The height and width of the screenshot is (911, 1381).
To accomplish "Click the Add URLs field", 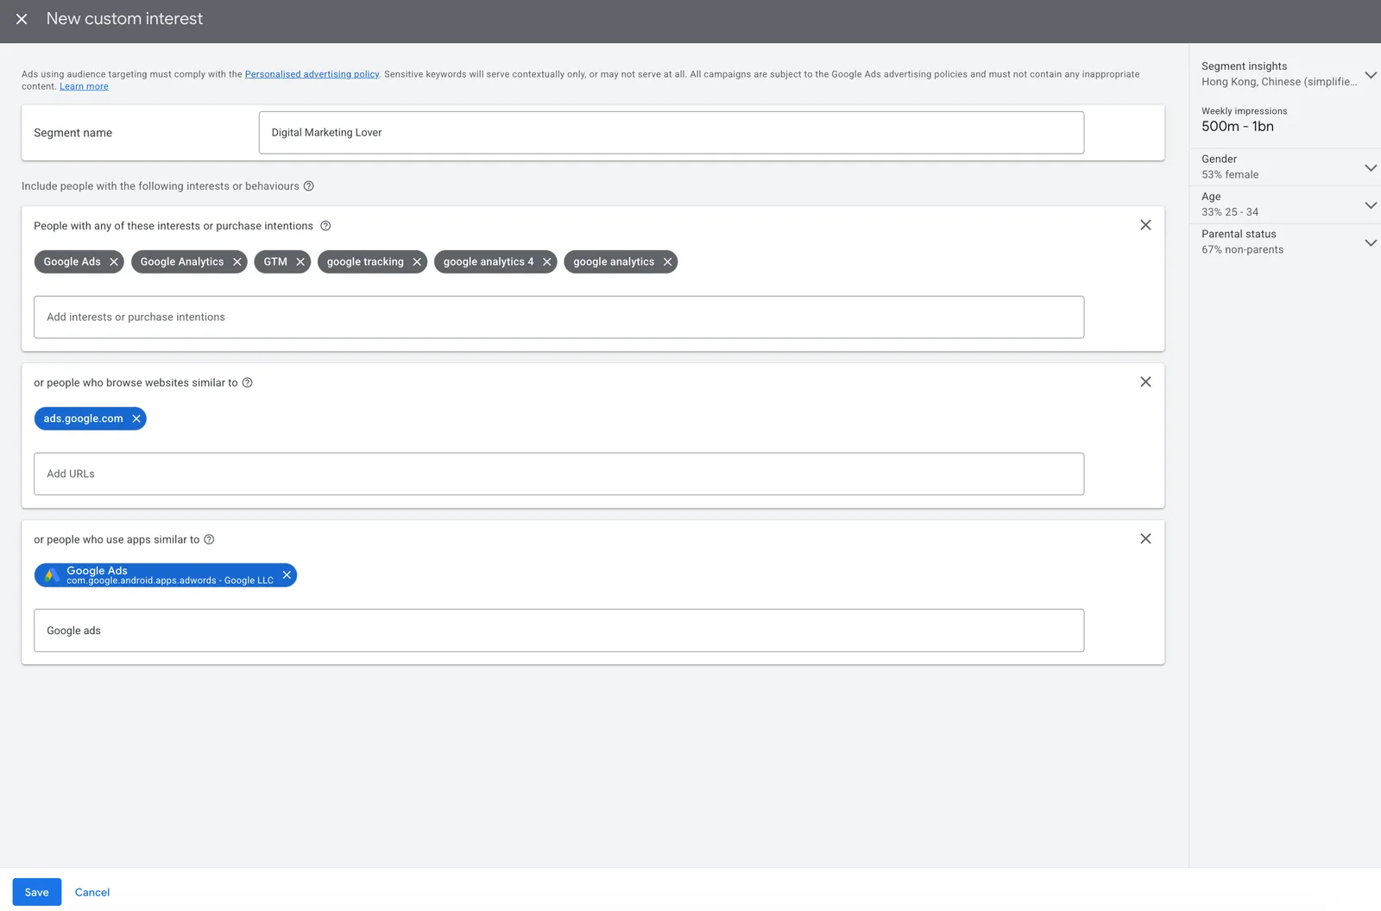I will [x=559, y=474].
